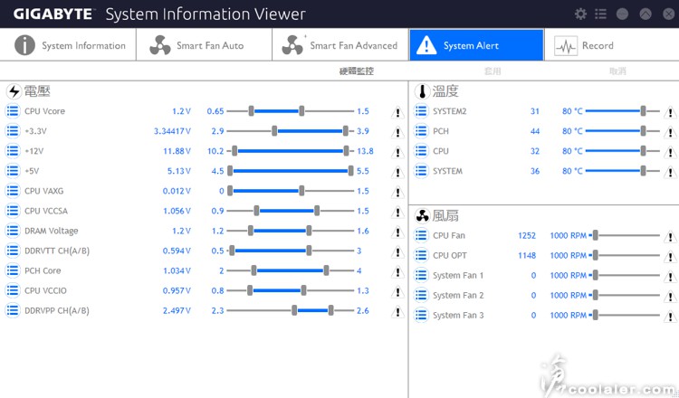The width and height of the screenshot is (679, 398).
Task: Click the list icon beside System Fan 2
Action: tap(421, 295)
